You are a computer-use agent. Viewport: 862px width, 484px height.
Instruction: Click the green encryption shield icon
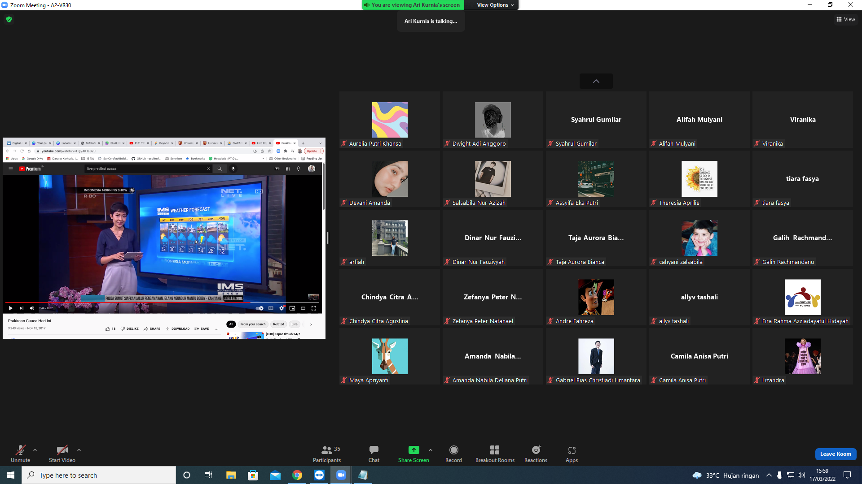tap(9, 19)
